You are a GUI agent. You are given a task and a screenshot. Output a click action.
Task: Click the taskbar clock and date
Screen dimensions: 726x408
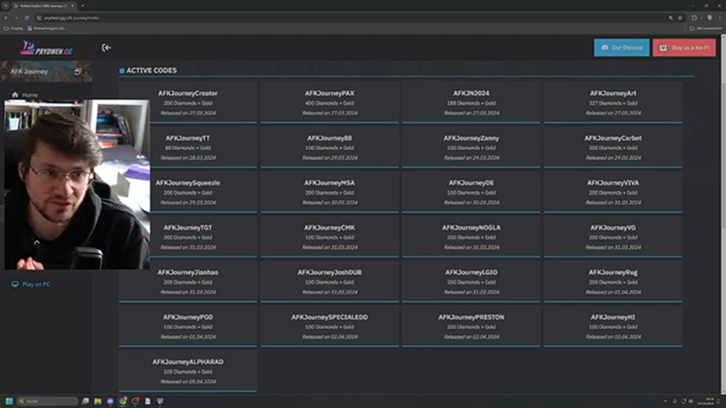[x=706, y=401]
